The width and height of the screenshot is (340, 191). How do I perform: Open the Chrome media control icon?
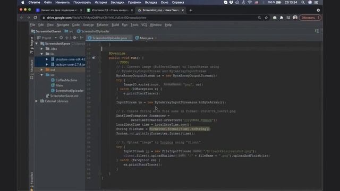tap(288, 18)
